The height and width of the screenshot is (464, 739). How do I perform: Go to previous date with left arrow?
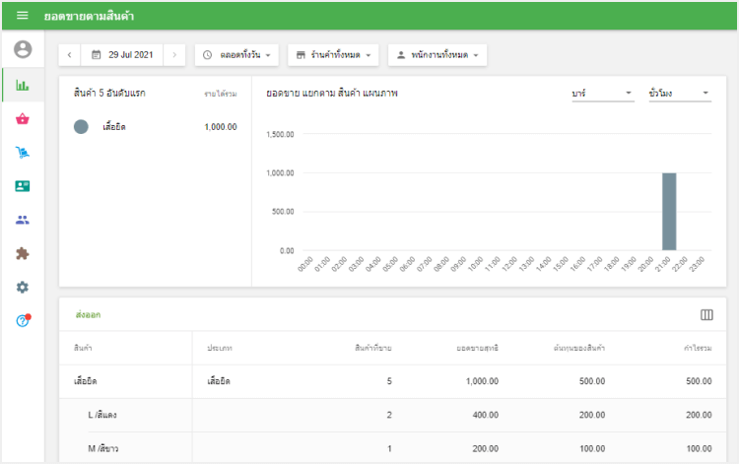(70, 55)
